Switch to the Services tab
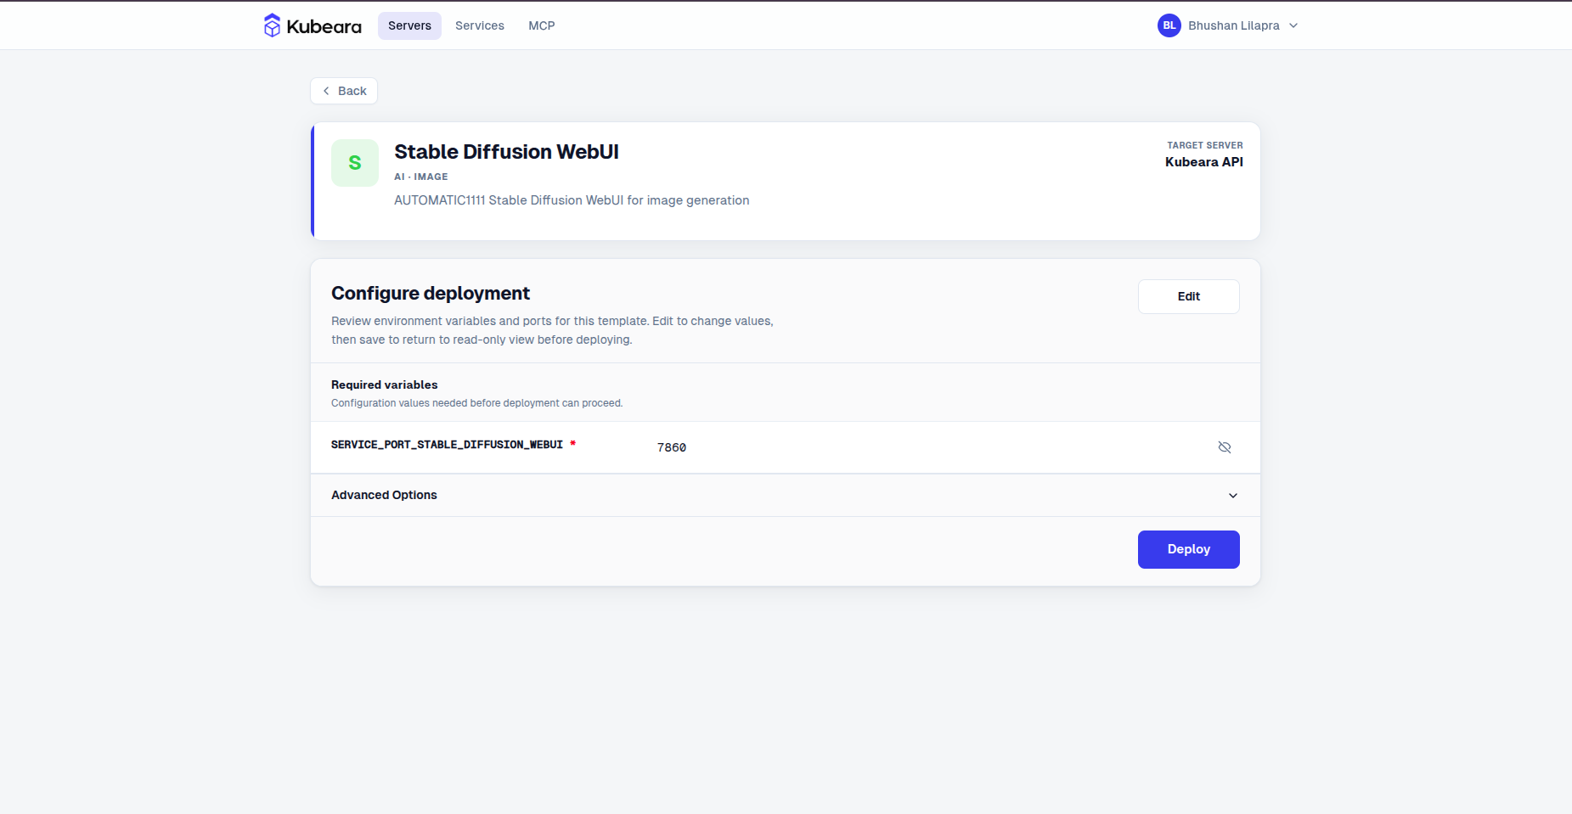This screenshot has height=814, width=1572. [x=480, y=25]
